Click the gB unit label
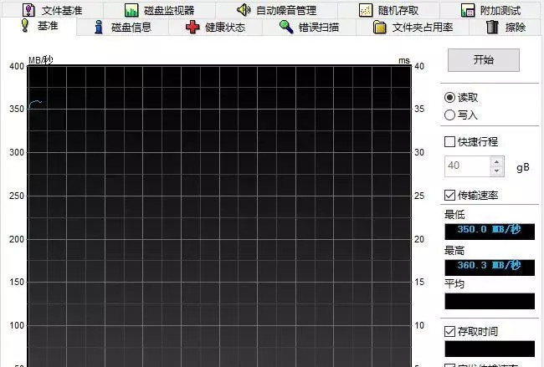The height and width of the screenshot is (367, 544). click(x=523, y=167)
